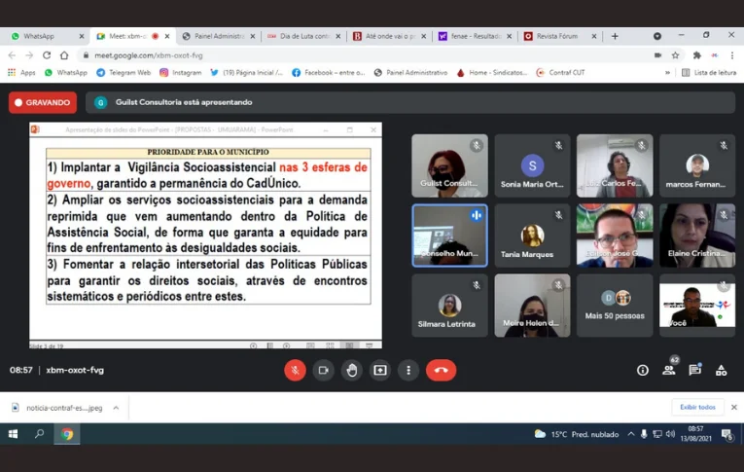Open meeting details info icon
This screenshot has width=744, height=472.
[x=643, y=370]
